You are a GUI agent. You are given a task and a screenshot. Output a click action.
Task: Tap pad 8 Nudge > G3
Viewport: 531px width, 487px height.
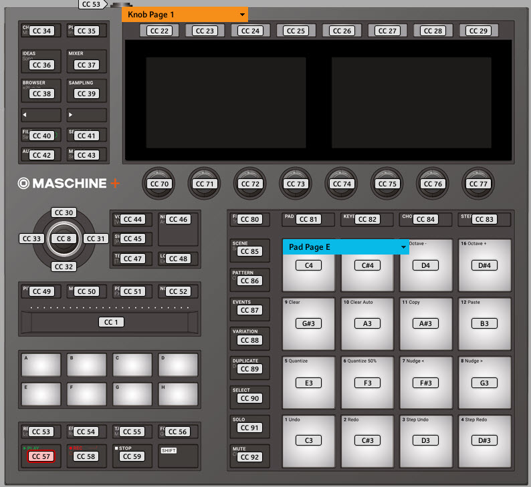[x=485, y=383]
